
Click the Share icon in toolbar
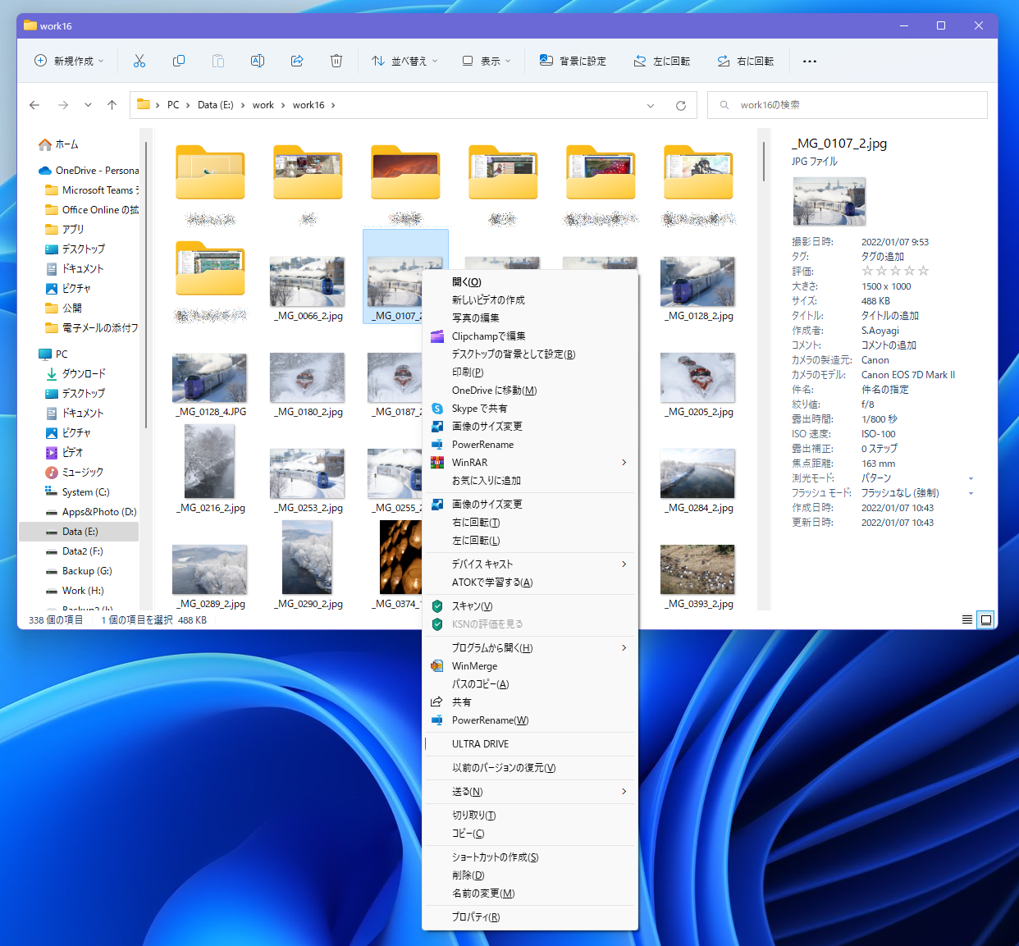tap(297, 61)
